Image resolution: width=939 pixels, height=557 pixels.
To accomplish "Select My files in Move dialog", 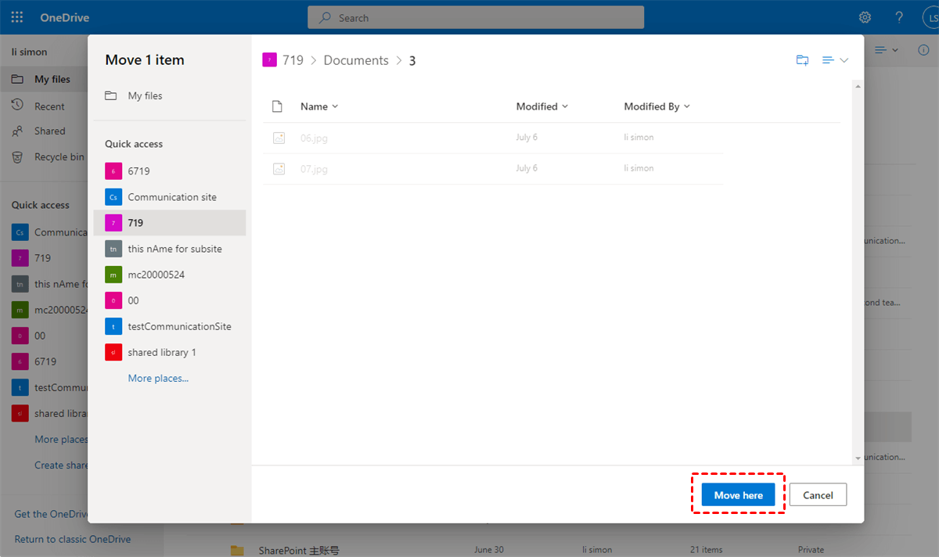I will tap(145, 95).
